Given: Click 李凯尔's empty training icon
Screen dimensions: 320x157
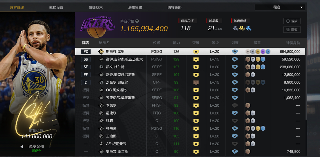Looking at the screenshot, I should click(235, 105).
